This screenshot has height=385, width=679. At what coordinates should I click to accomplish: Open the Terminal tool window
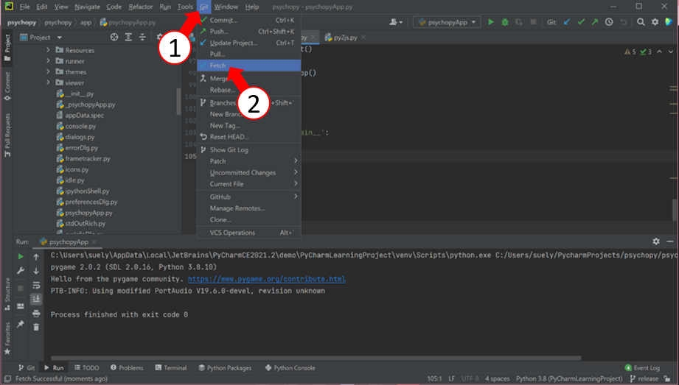(x=170, y=367)
